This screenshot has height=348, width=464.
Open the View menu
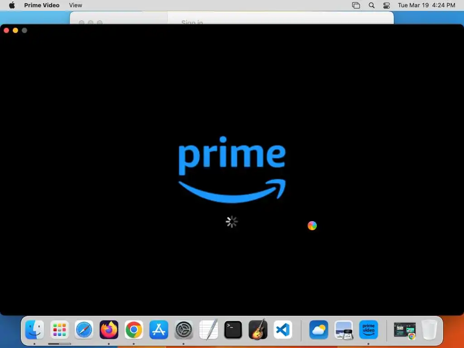pyautogui.click(x=76, y=5)
